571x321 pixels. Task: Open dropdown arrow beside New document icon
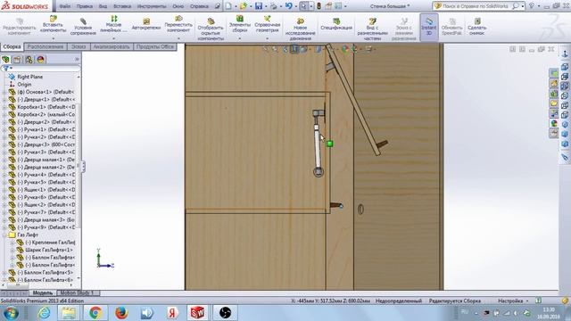[x=236, y=6]
